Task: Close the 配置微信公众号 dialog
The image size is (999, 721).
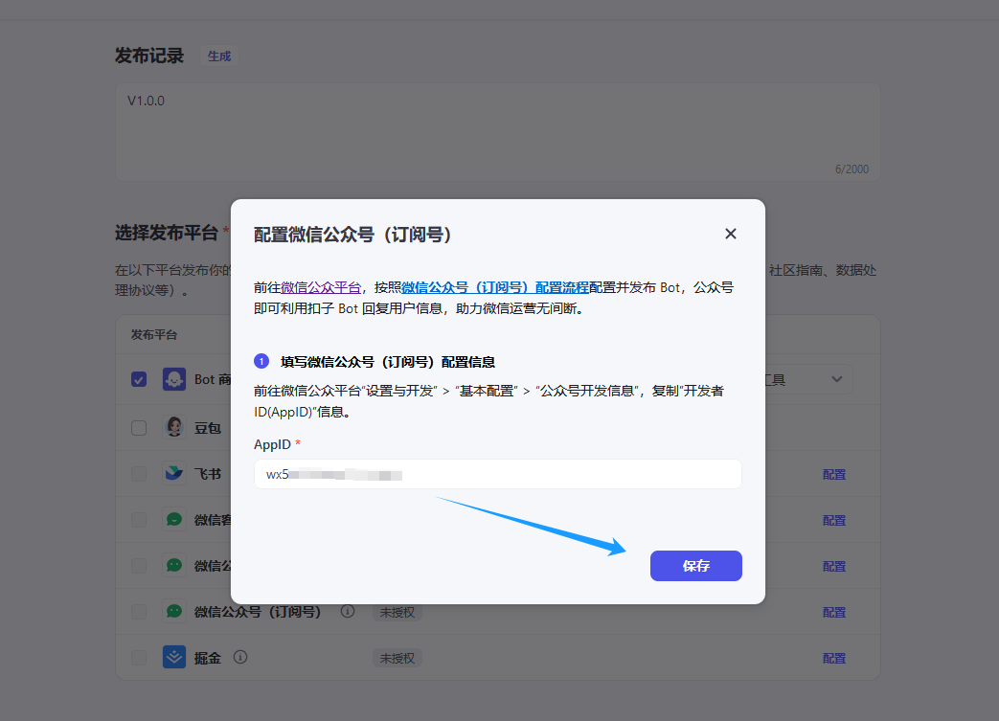Action: pyautogui.click(x=731, y=235)
